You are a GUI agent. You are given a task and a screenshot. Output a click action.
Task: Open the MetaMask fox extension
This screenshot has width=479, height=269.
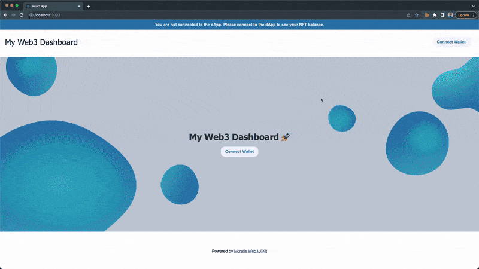click(x=426, y=15)
